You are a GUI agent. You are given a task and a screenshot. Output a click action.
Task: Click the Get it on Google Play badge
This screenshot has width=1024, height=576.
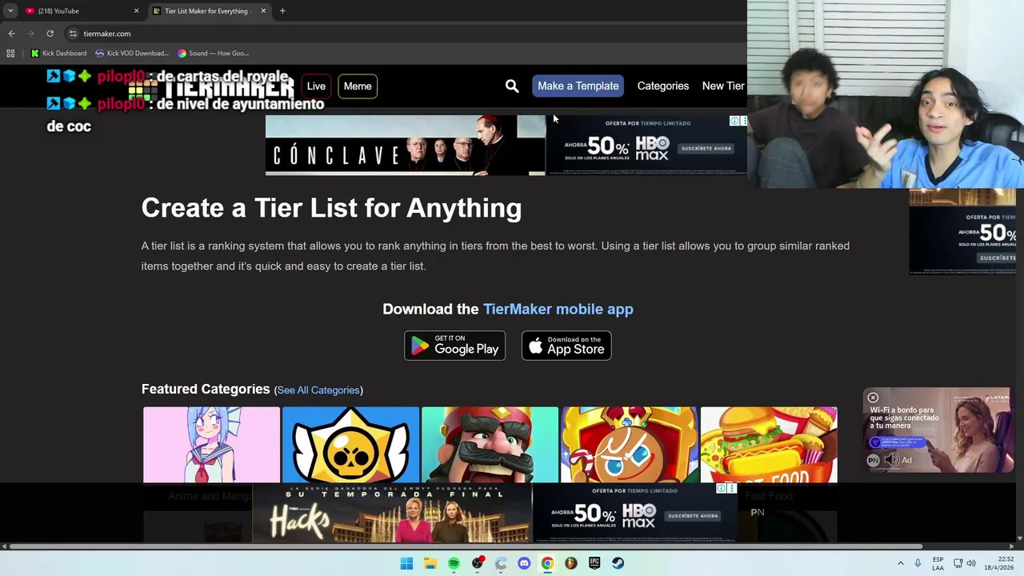[x=454, y=346]
